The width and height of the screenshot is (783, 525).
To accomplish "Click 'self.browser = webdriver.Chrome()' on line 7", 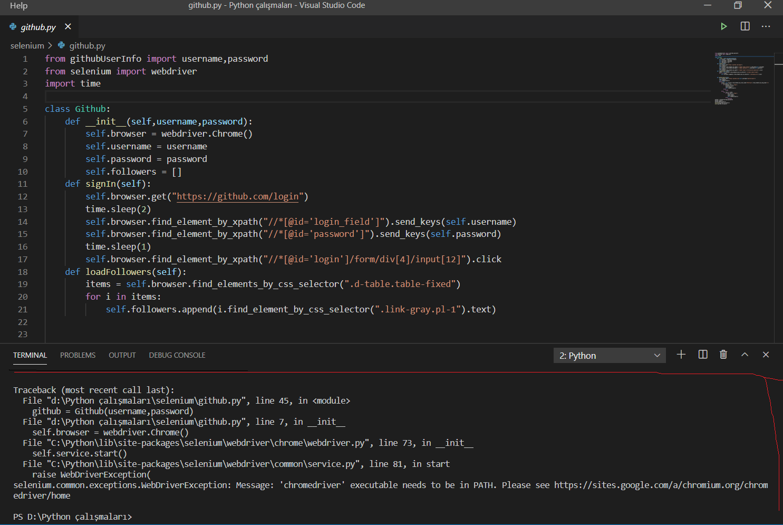I will coord(169,134).
